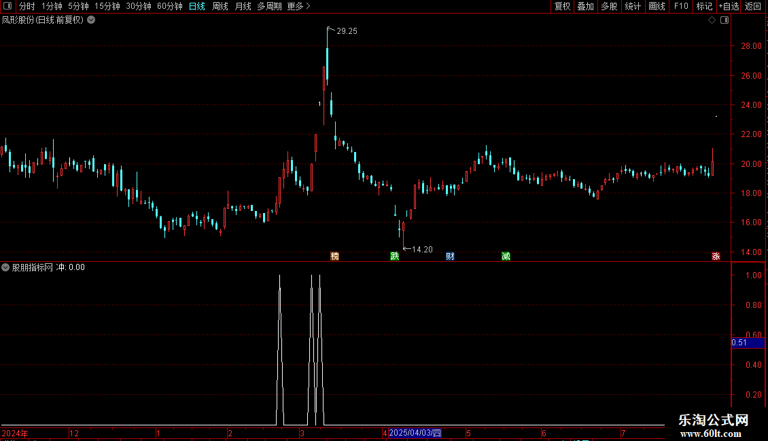Toggle the side panel icon at chart top-right

725,20
